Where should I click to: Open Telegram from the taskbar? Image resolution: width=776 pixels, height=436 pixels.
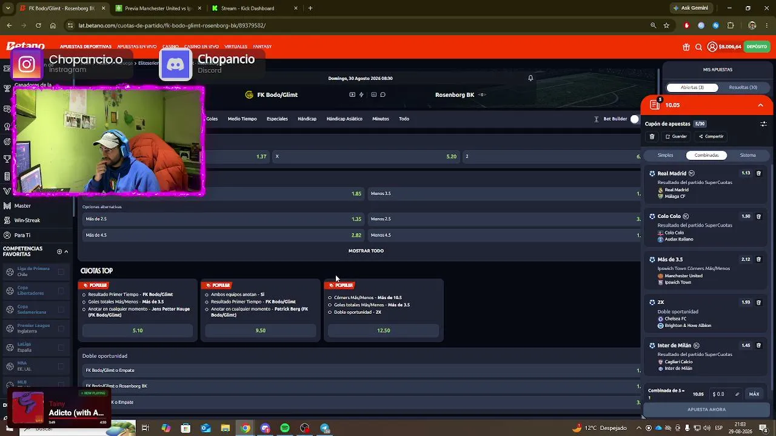(325, 428)
